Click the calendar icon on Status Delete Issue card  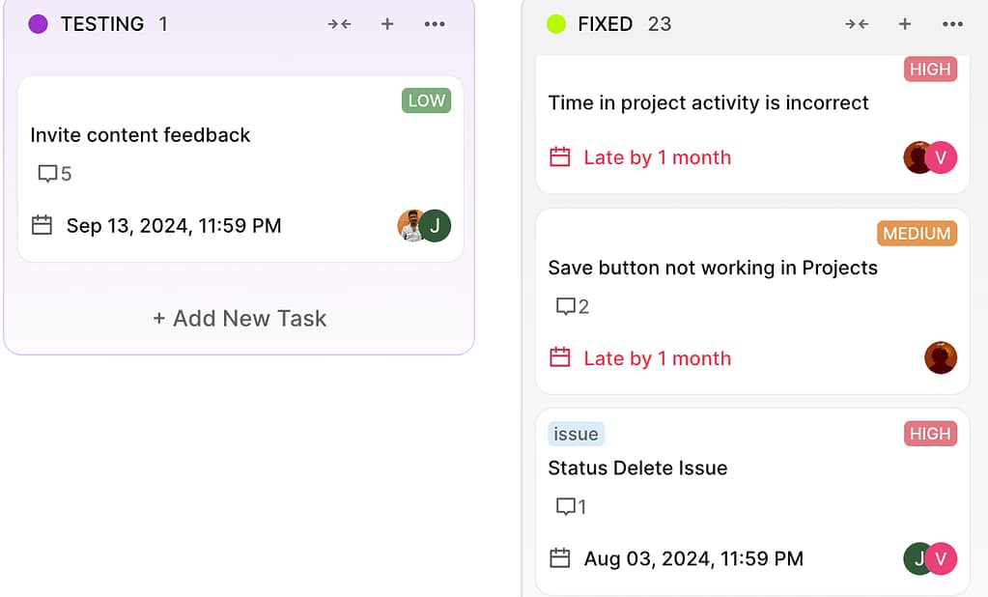click(x=558, y=558)
